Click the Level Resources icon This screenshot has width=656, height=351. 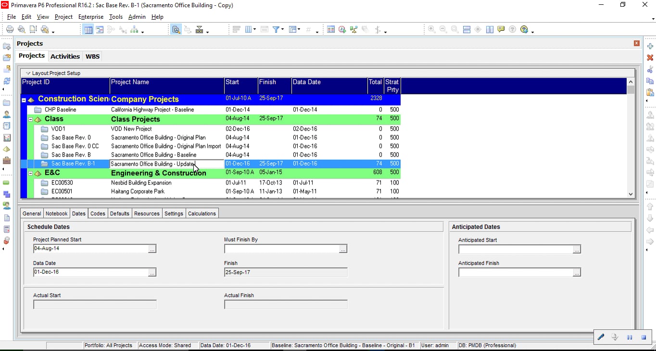353,30
